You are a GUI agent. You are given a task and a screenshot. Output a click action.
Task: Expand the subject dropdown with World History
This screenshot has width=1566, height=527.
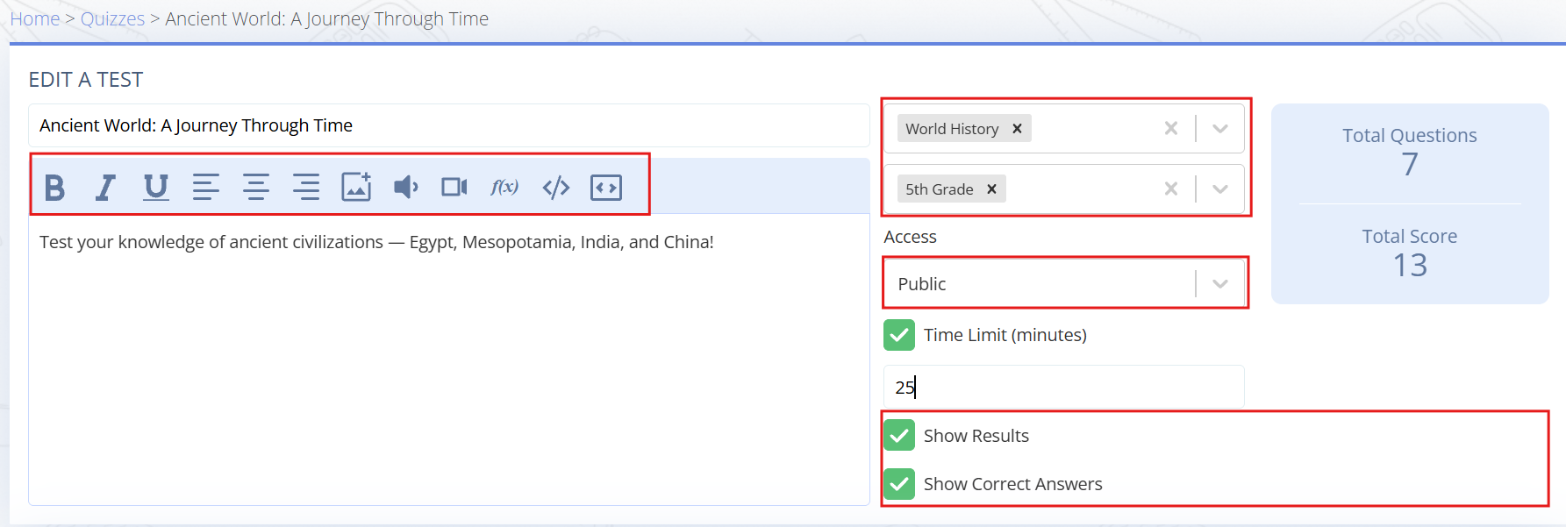click(1220, 128)
